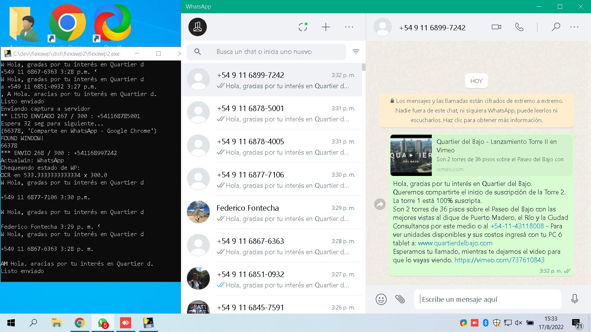Click the search magnifier in chat list
This screenshot has width=591, height=332.
coord(198,52)
